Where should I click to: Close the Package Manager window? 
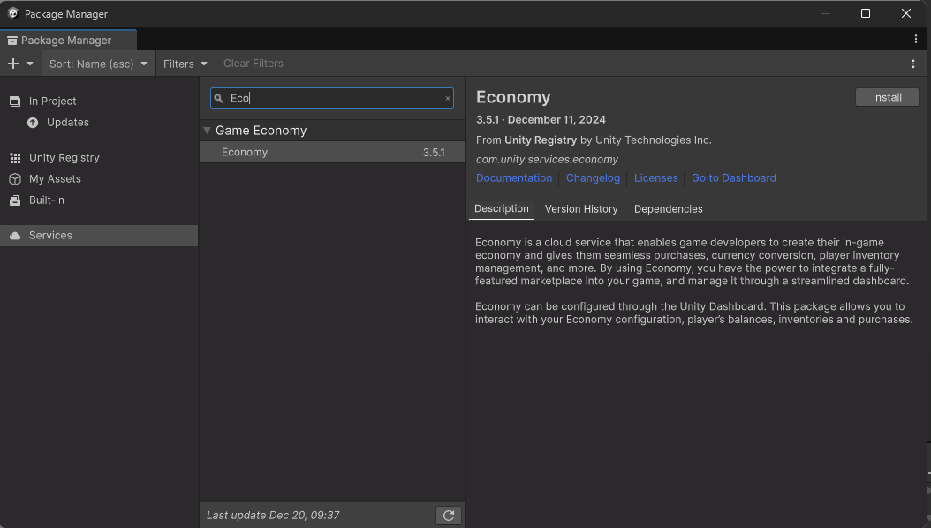906,13
